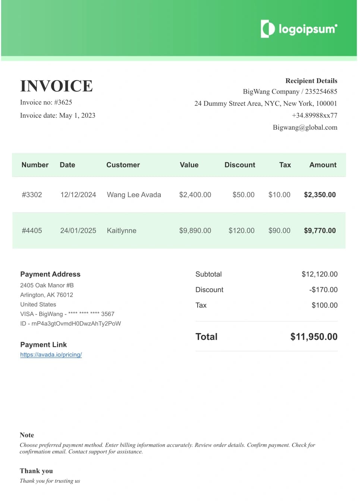This screenshot has height=503, width=358.
Task: Click the Note section text
Action: 167,448
